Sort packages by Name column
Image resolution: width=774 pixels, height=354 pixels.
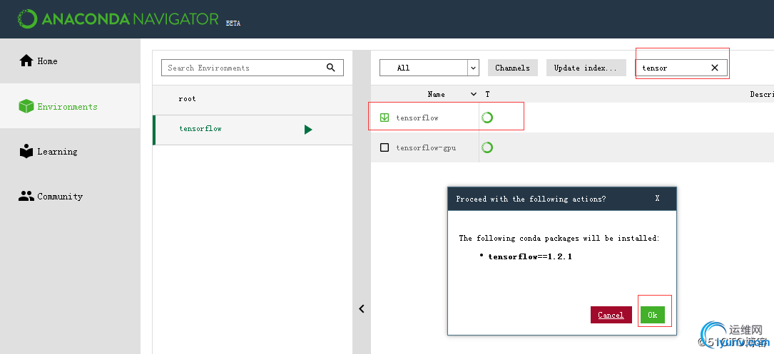(436, 94)
